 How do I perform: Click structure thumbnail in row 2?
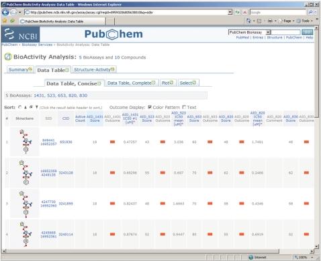pos(25,173)
